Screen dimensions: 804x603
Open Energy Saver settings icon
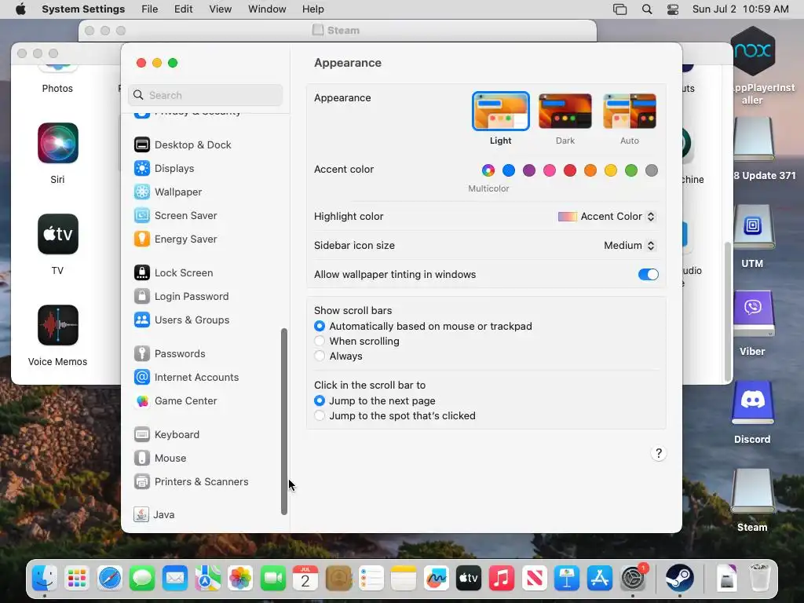(142, 239)
